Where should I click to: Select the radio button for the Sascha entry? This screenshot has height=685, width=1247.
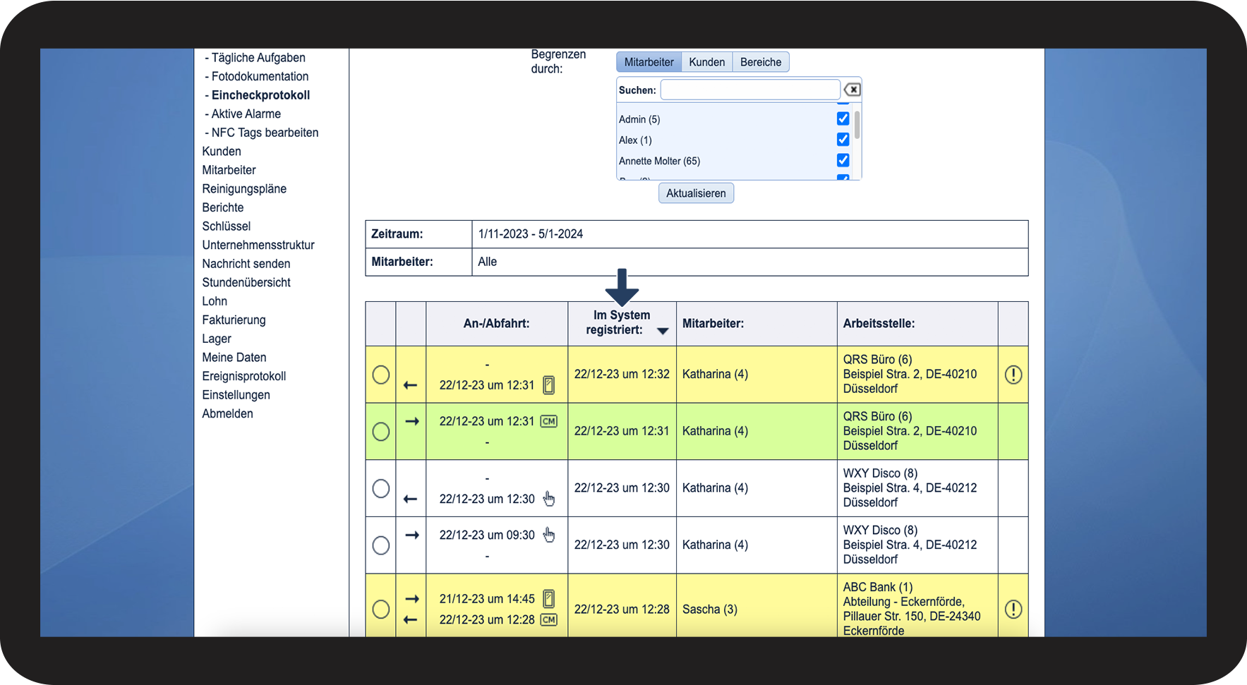click(x=381, y=610)
